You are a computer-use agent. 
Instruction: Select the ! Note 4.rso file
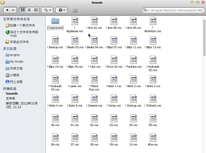coord(55,101)
